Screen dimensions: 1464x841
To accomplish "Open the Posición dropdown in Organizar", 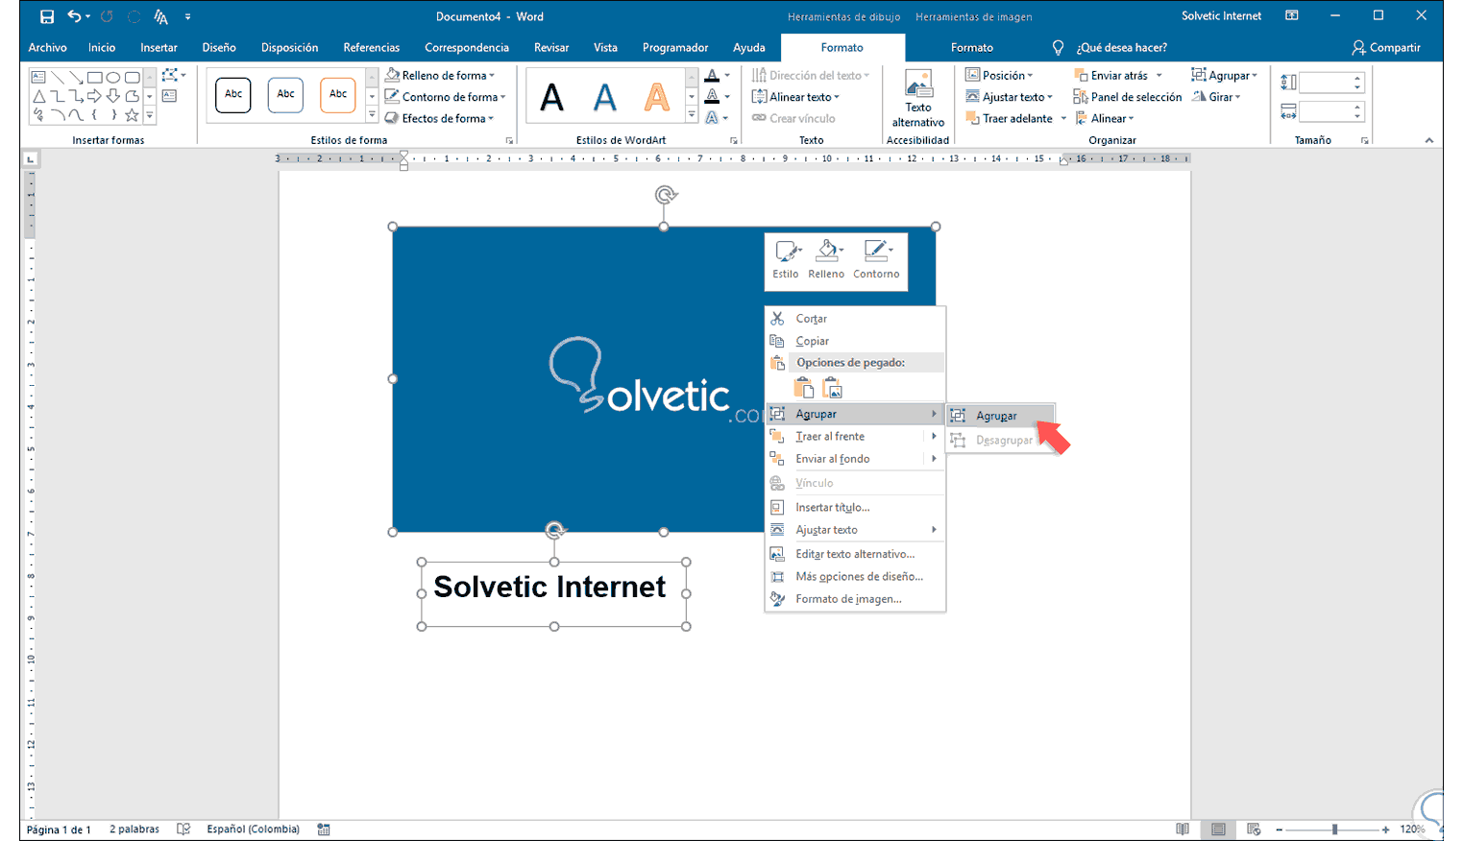I will pos(1000,75).
